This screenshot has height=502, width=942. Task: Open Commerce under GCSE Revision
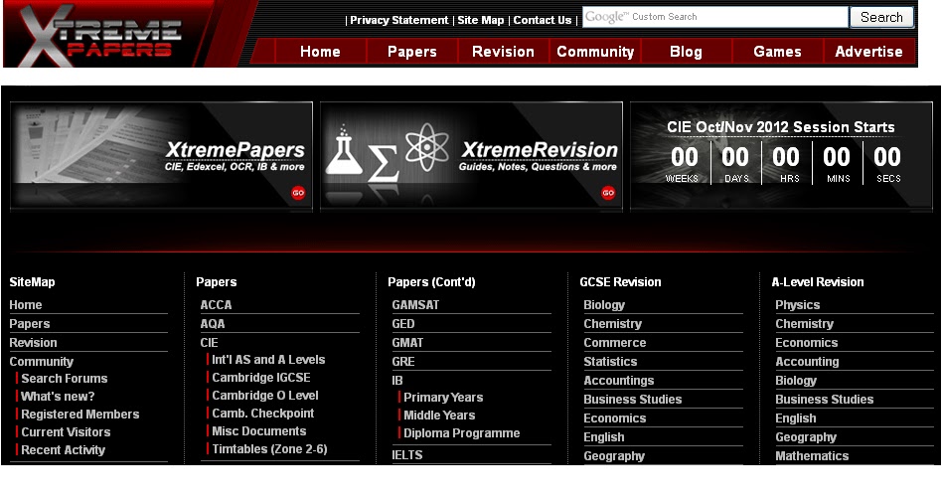pyautogui.click(x=614, y=343)
